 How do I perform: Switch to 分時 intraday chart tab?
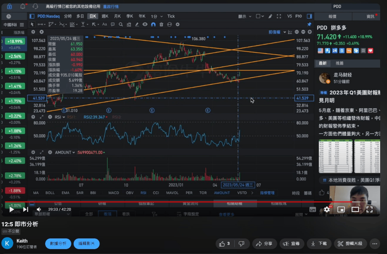pyautogui.click(x=68, y=16)
